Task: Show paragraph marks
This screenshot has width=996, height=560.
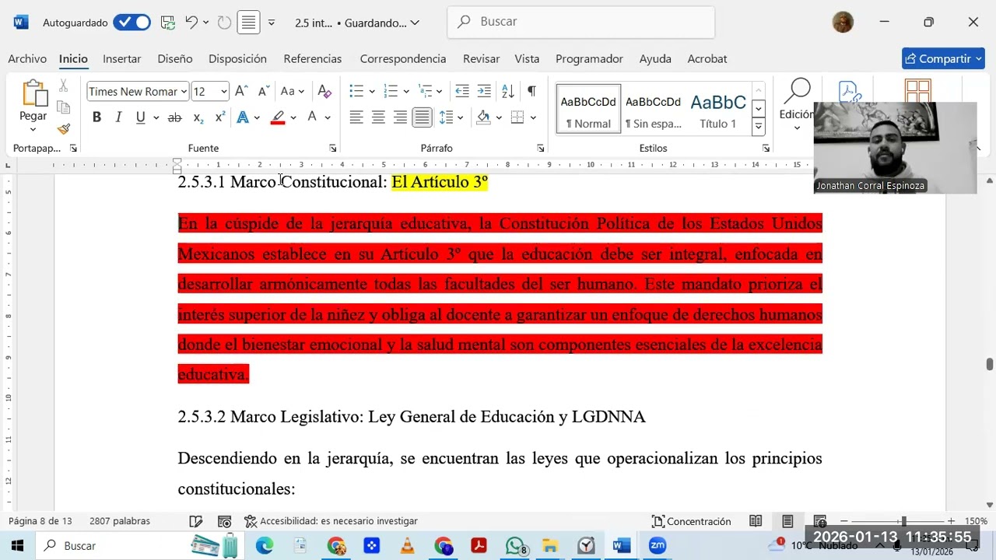Action: tap(531, 91)
